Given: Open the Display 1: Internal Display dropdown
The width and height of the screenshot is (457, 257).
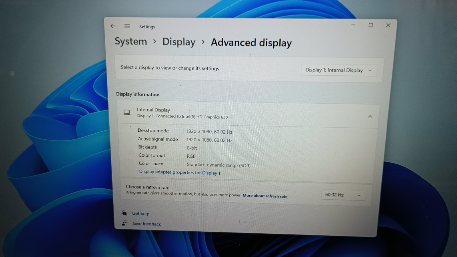Looking at the screenshot, I should click(338, 70).
